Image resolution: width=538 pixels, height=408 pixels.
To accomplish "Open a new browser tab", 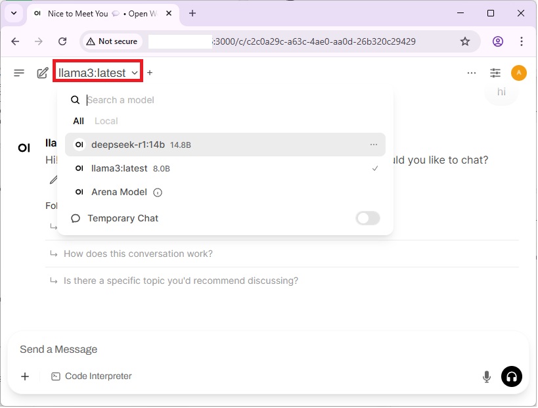I will 192,13.
